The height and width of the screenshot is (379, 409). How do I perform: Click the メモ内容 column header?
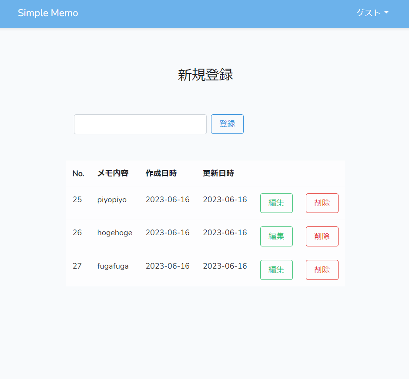(x=113, y=173)
